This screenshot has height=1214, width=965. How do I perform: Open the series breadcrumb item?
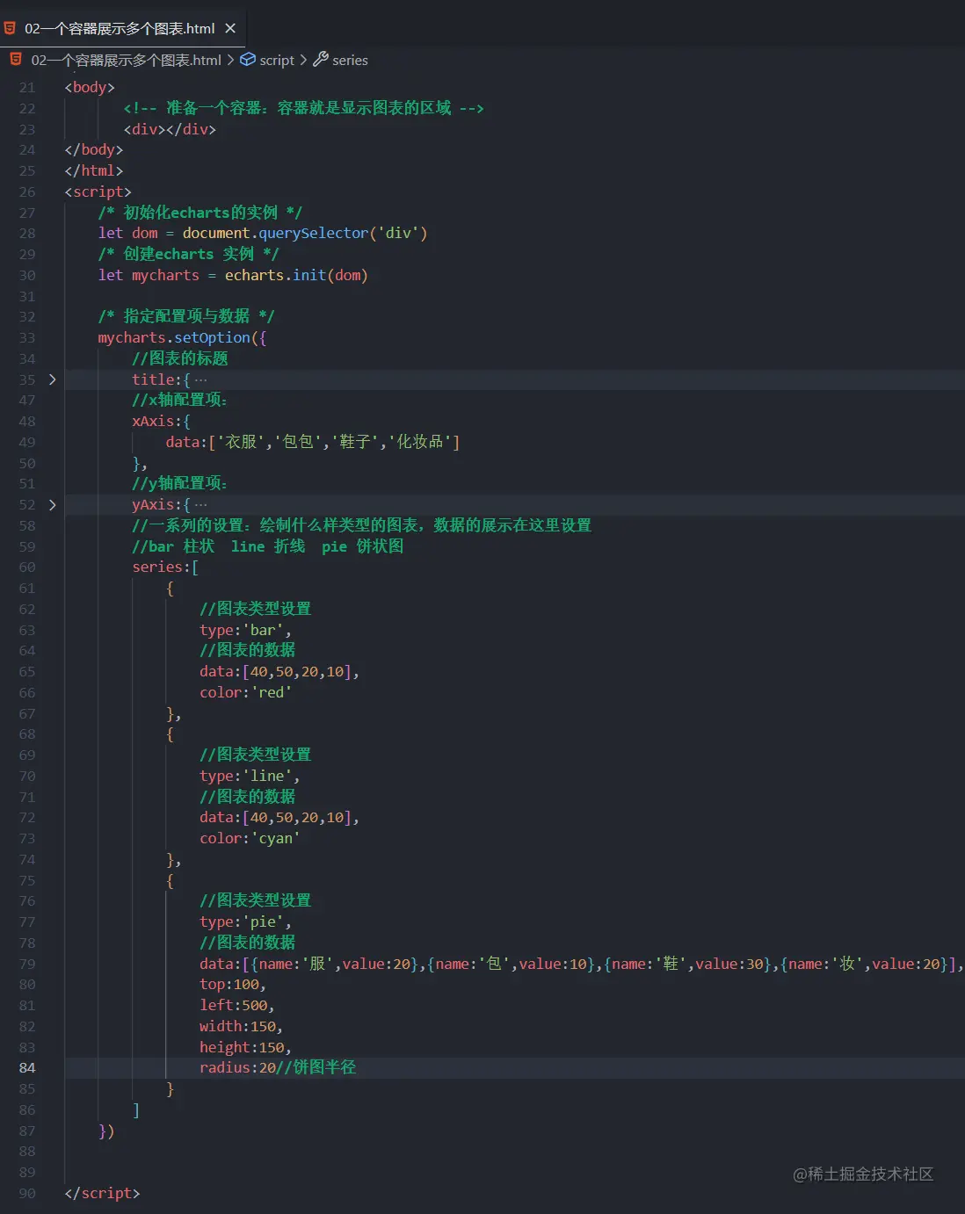click(x=350, y=60)
